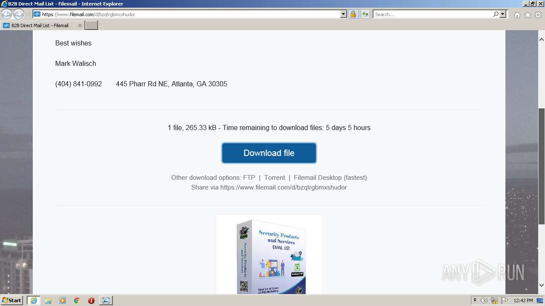Go forward with the browser Forward arrow

[x=18, y=14]
